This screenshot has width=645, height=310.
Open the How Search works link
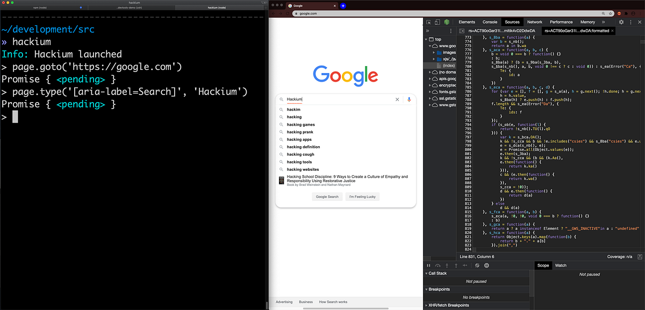coord(334,301)
